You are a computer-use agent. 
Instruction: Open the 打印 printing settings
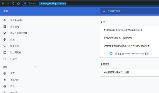[x=12, y=86]
